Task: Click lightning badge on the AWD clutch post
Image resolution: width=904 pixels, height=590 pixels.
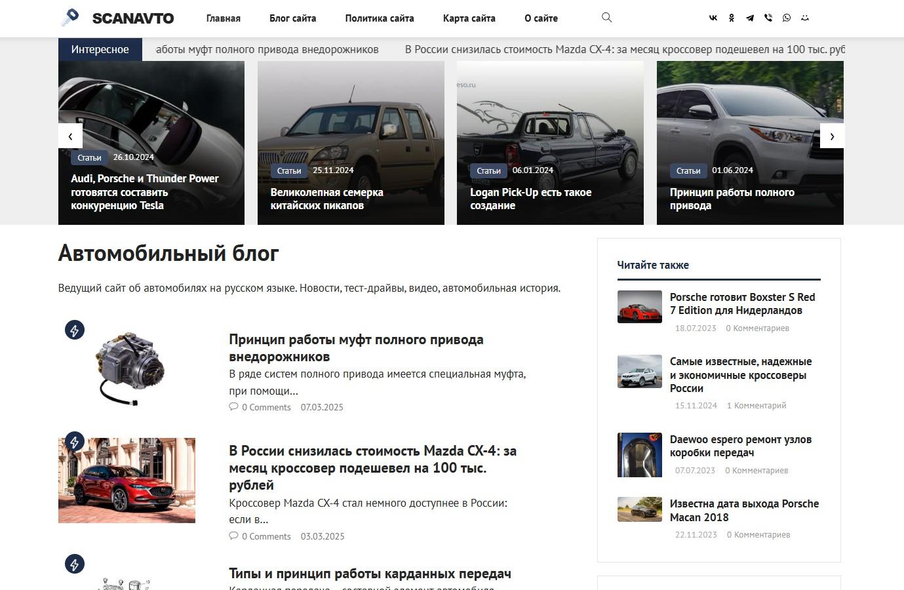Action: tap(75, 330)
